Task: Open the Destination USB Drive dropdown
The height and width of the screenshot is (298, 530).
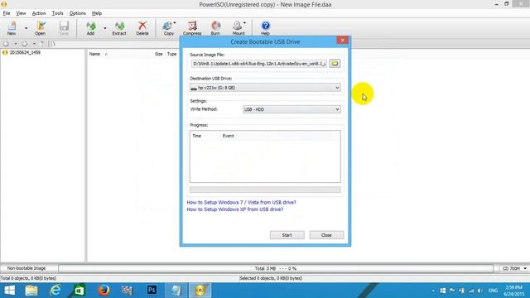Action: click(x=265, y=88)
